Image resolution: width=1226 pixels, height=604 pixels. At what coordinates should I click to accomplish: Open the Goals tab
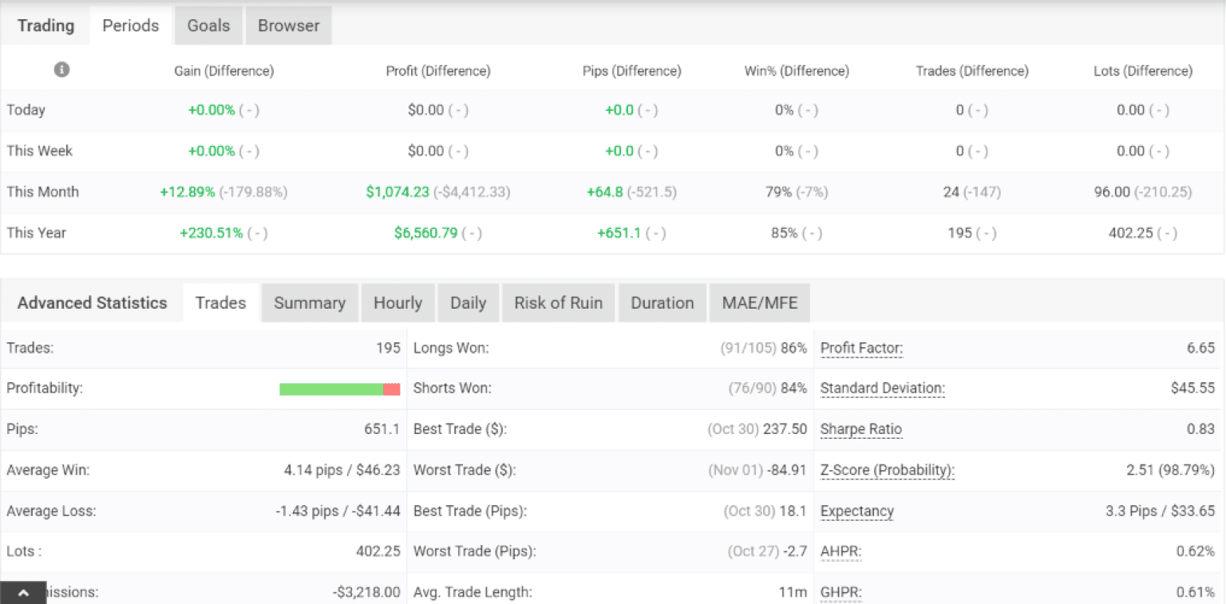point(208,25)
